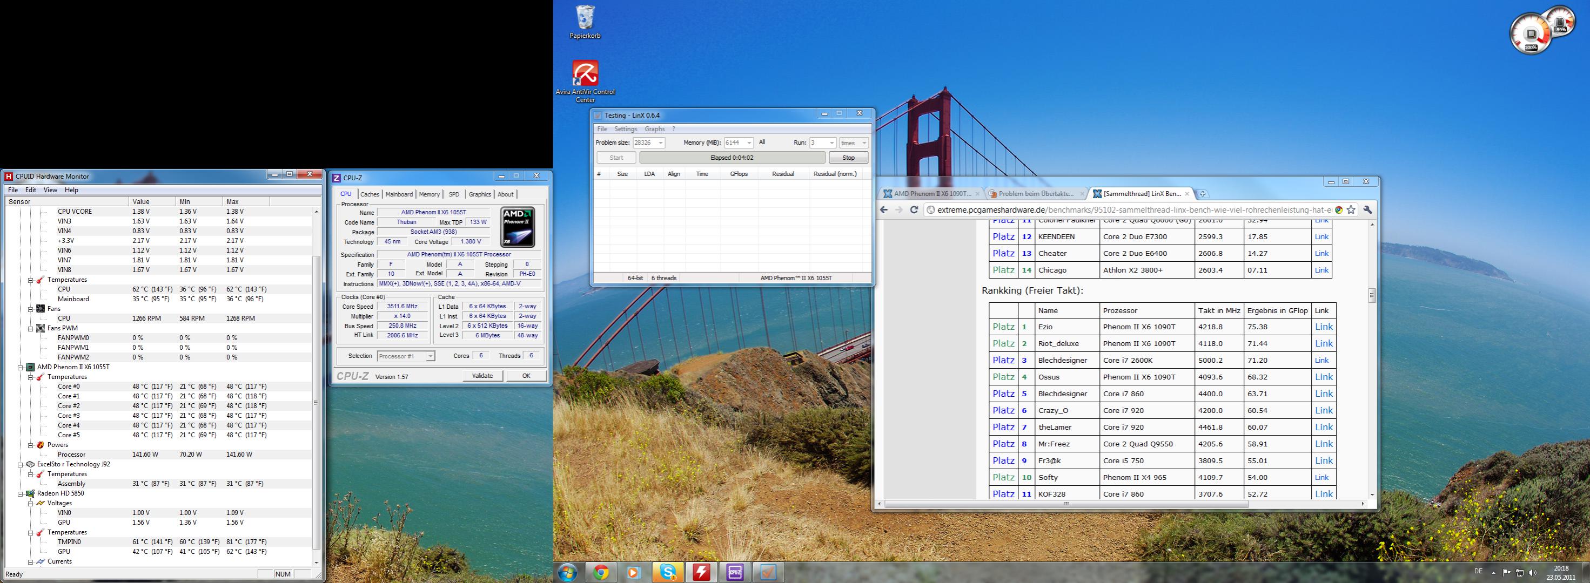Viewport: 1590px width, 583px height.
Task: Open a new Chrome tab
Action: tap(1203, 194)
